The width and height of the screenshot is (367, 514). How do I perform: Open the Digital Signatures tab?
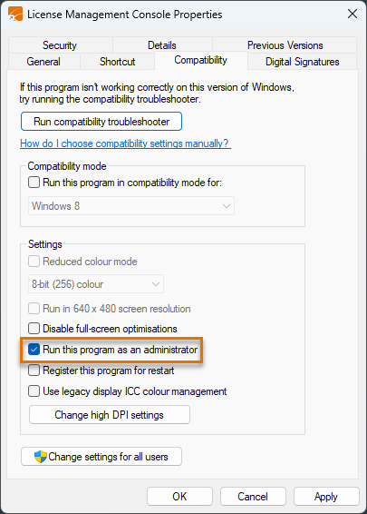[x=303, y=62]
